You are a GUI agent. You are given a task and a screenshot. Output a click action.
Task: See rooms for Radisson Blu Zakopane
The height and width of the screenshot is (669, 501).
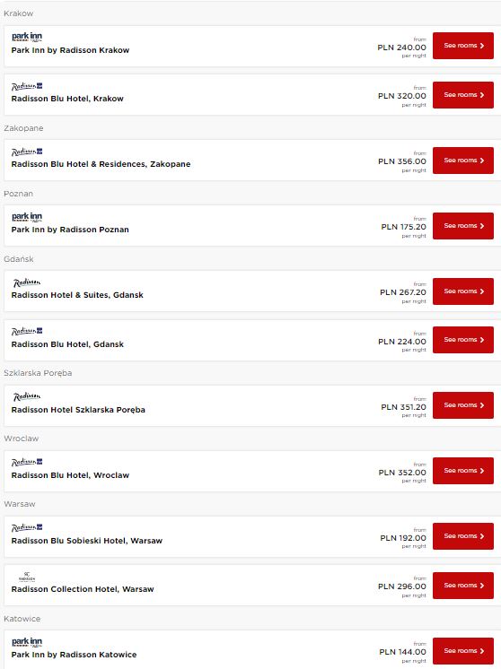click(463, 161)
